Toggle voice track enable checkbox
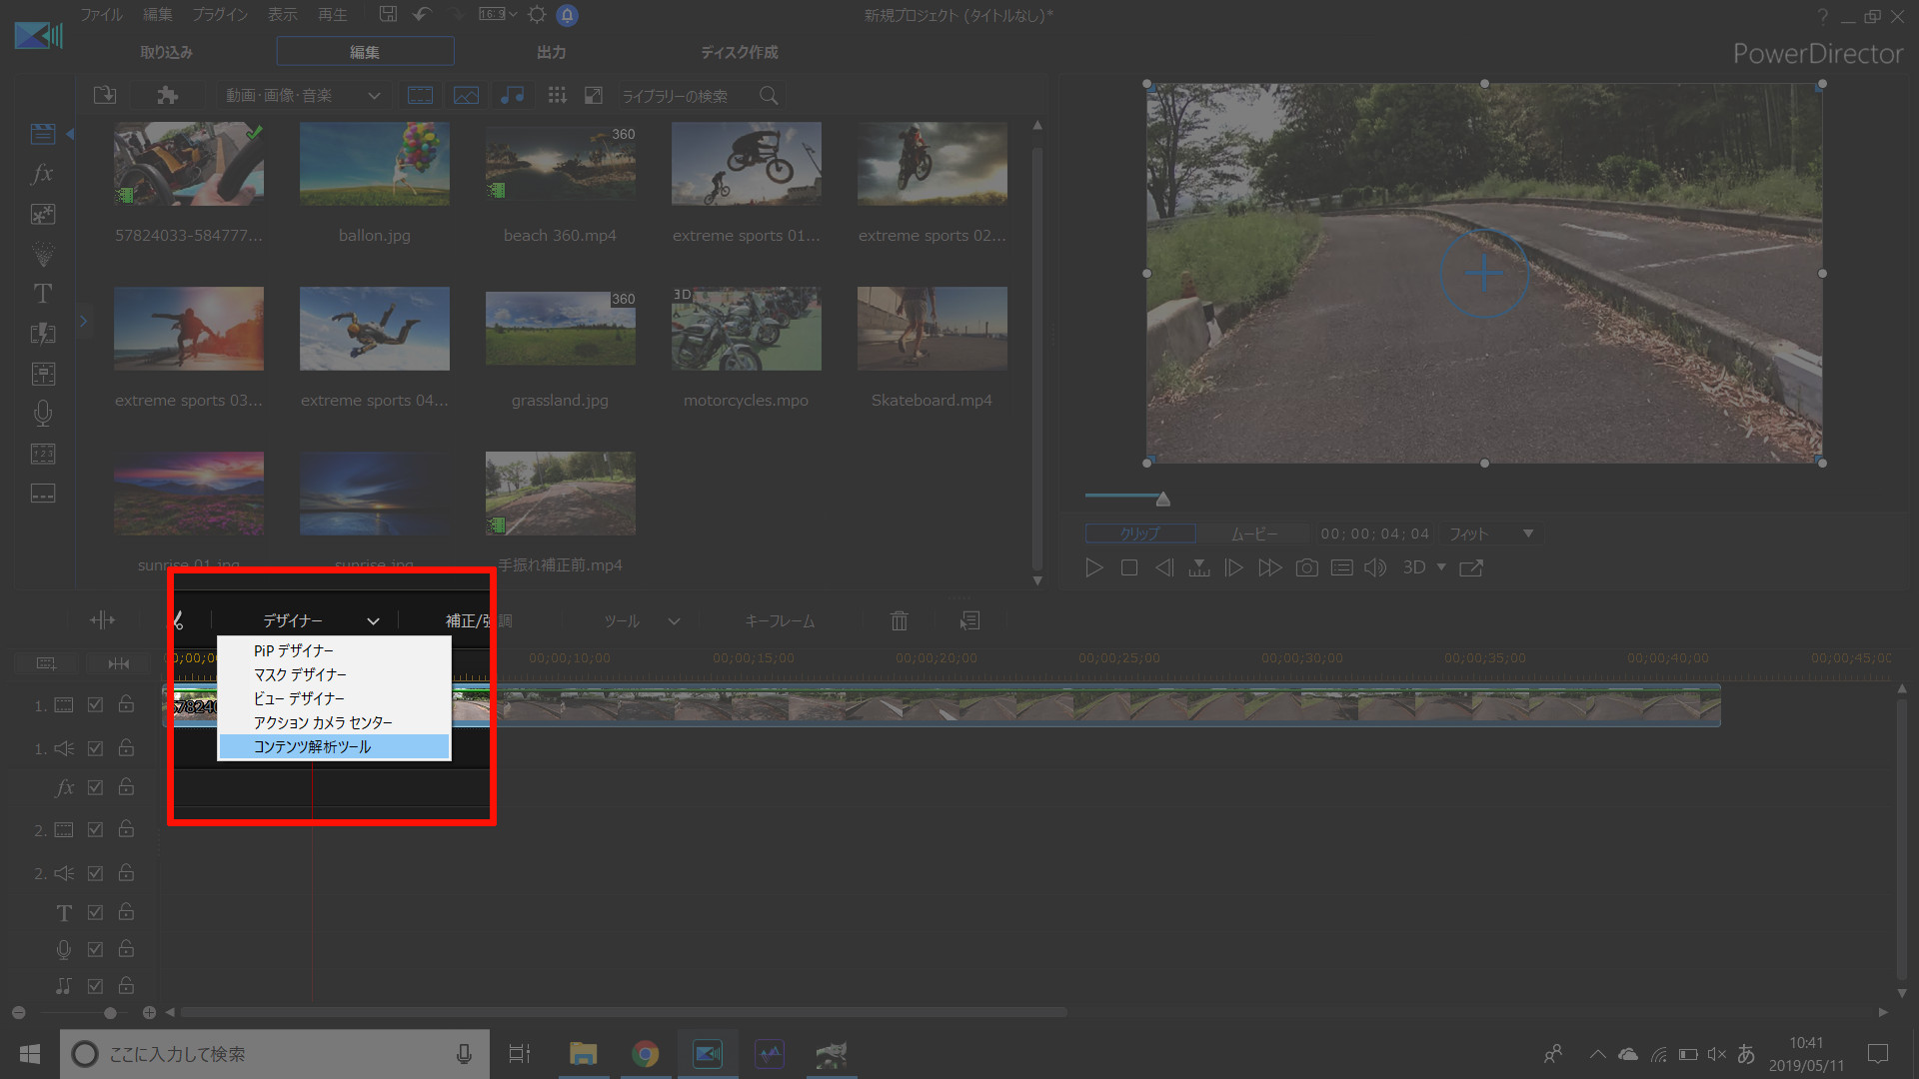The width and height of the screenshot is (1919, 1079). click(x=95, y=949)
